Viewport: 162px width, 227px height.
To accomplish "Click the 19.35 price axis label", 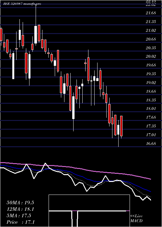I will tap(151, 74).
